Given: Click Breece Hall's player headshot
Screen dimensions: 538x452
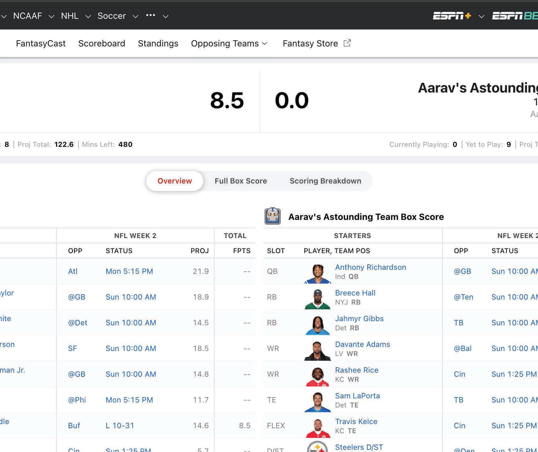Looking at the screenshot, I should (x=317, y=299).
